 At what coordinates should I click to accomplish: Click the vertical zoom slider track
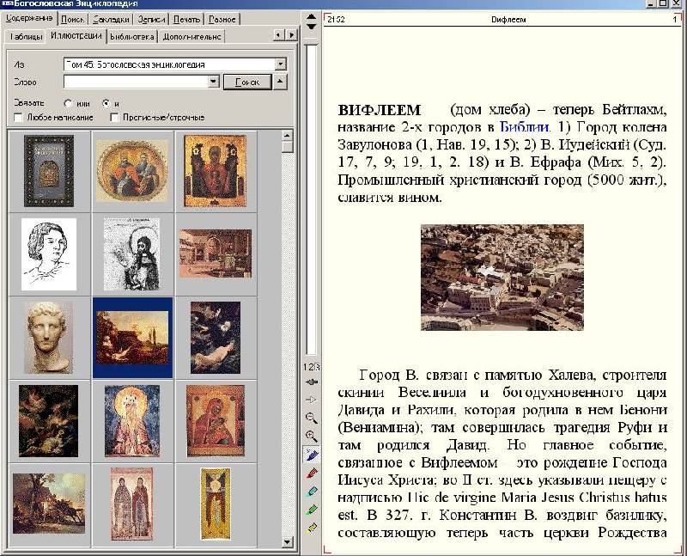click(x=311, y=198)
